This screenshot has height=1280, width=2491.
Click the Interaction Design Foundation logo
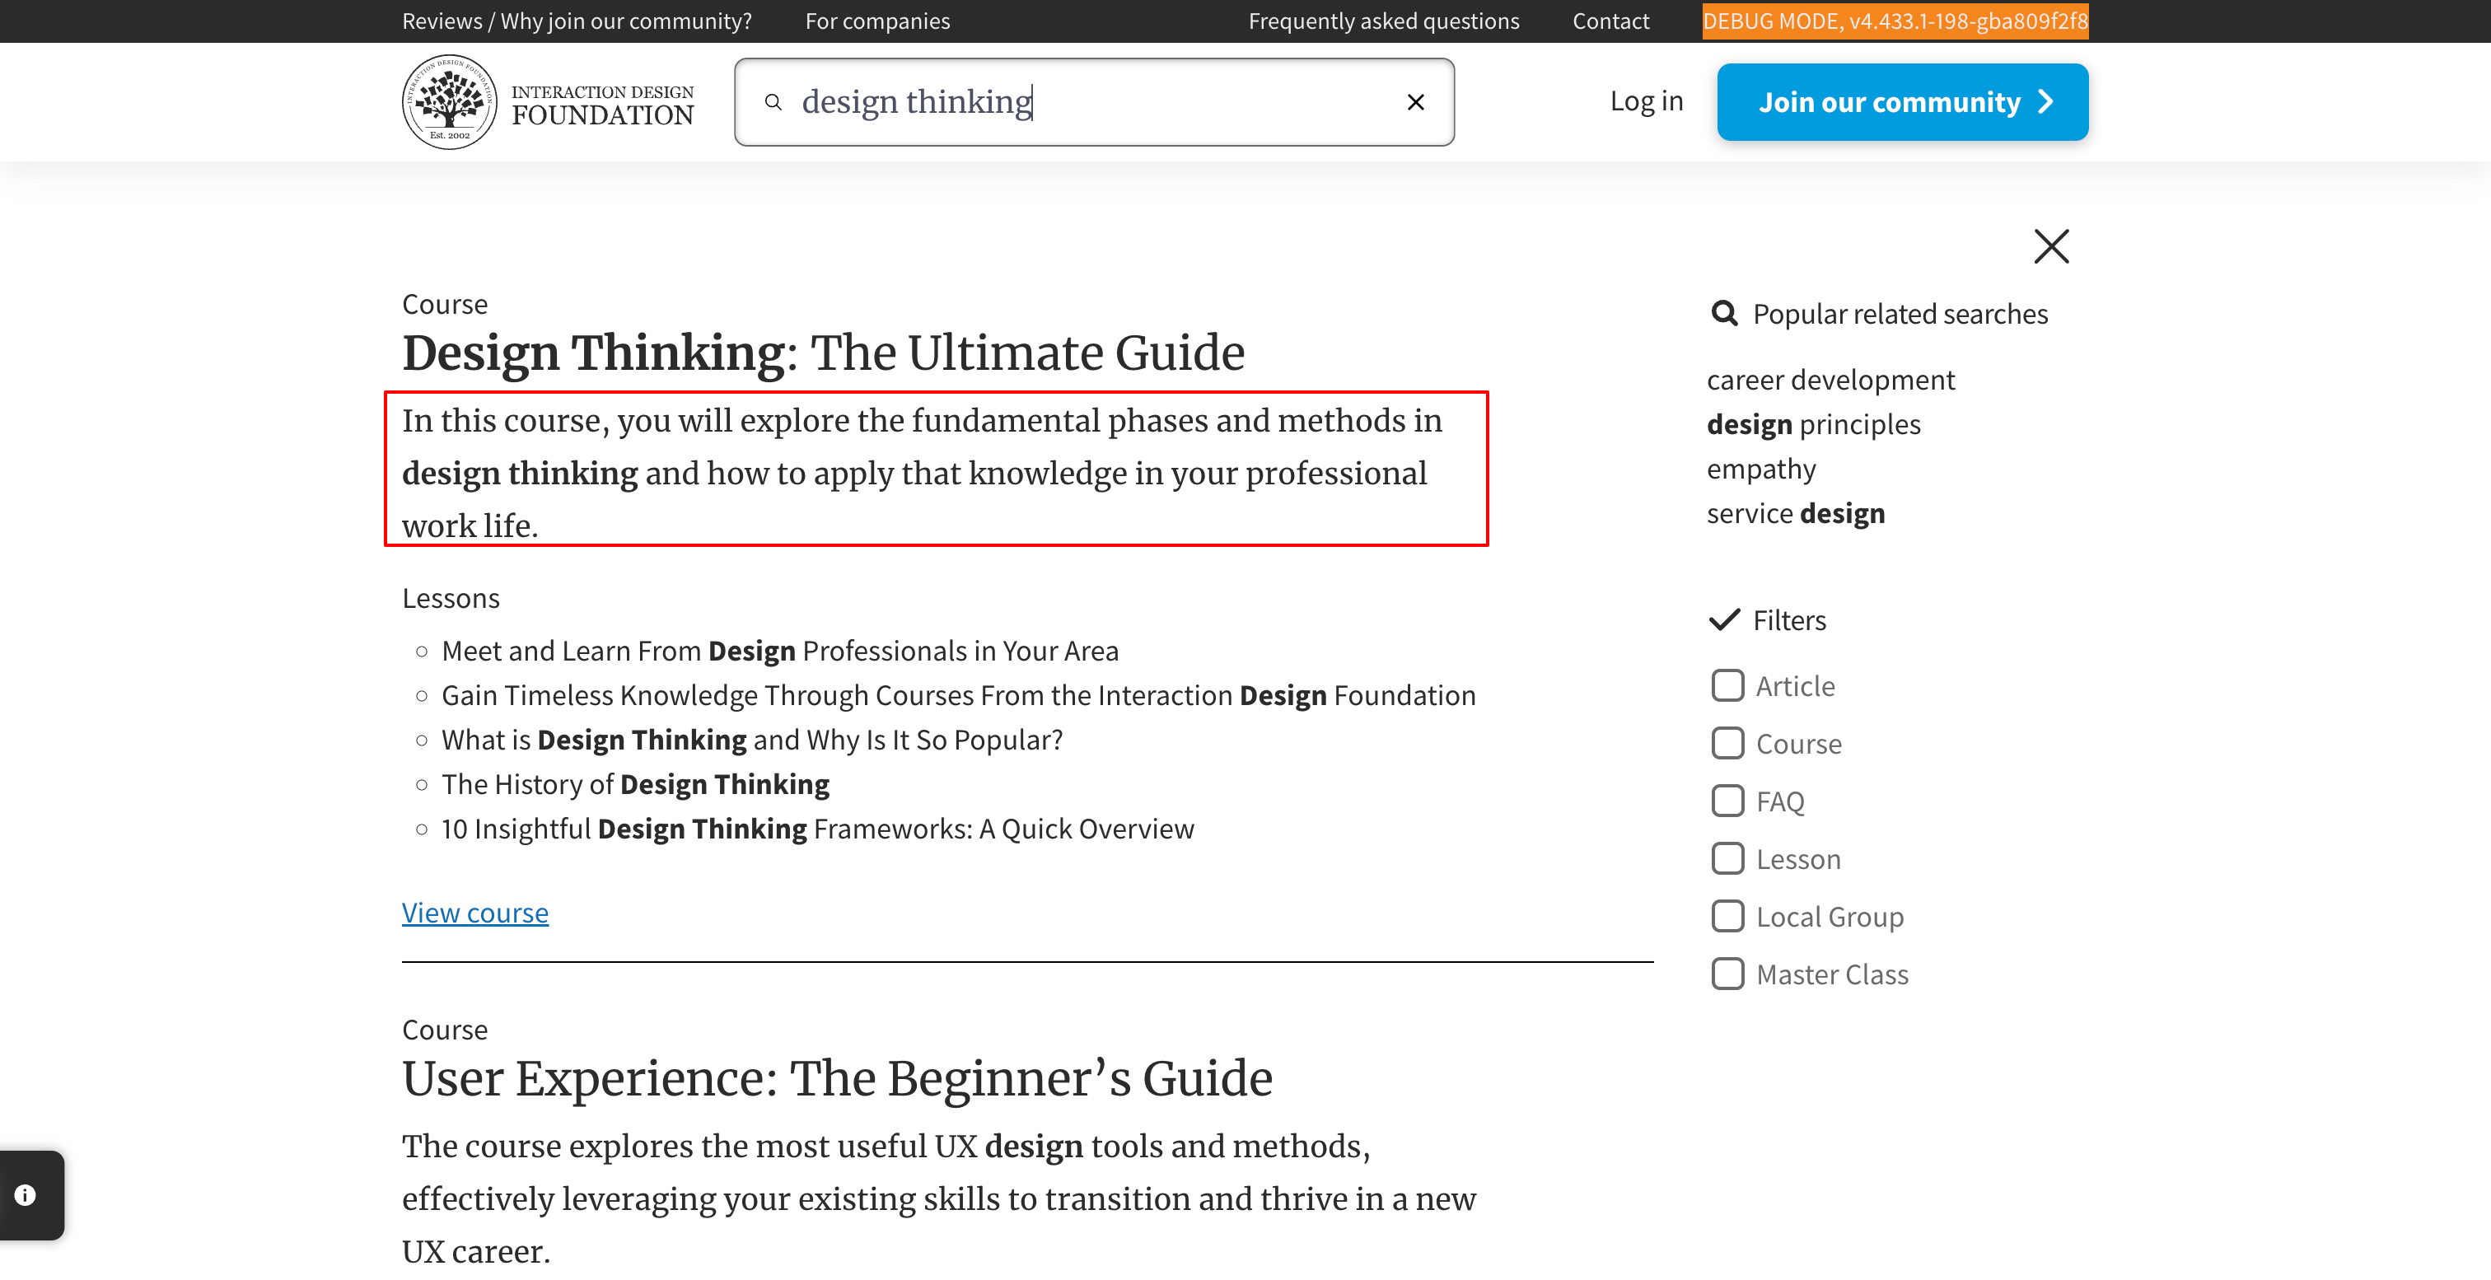click(547, 102)
